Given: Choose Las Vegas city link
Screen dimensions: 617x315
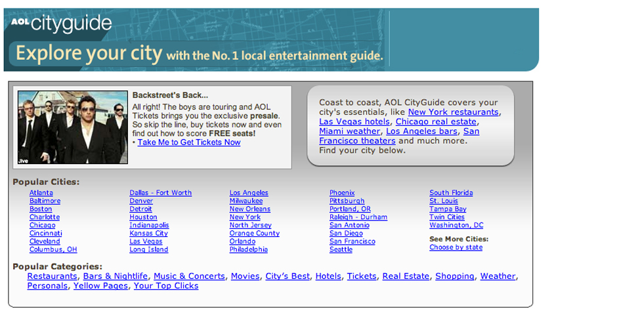Looking at the screenshot, I should click(x=146, y=241).
